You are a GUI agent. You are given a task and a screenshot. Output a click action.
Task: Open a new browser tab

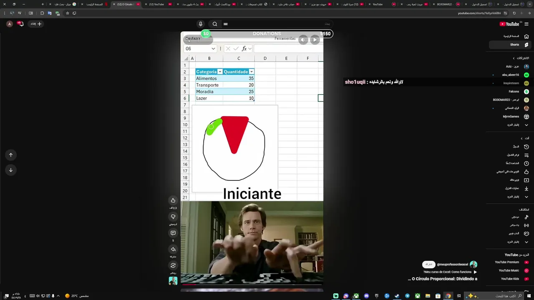(43, 4)
